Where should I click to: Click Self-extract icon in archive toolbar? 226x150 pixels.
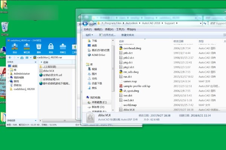[x=63, y=48]
